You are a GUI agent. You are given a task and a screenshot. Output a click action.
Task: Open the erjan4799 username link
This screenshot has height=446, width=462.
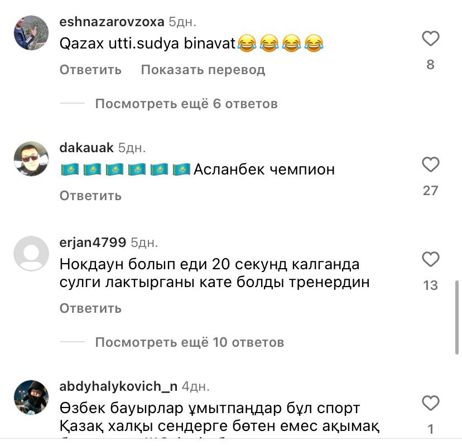[x=93, y=243]
